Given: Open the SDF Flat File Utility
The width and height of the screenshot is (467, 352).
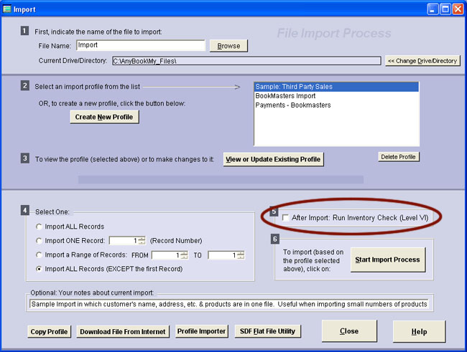Looking at the screenshot, I should [x=269, y=331].
